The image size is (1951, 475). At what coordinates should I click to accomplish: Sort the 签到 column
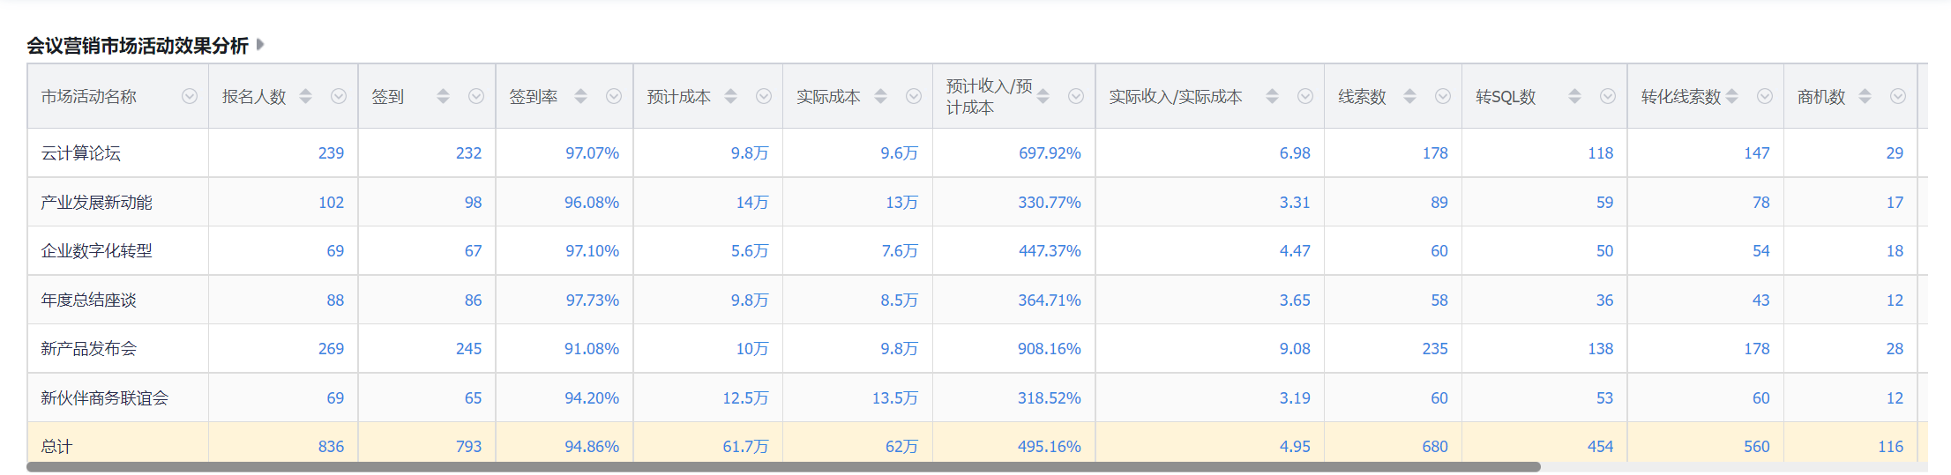[443, 96]
